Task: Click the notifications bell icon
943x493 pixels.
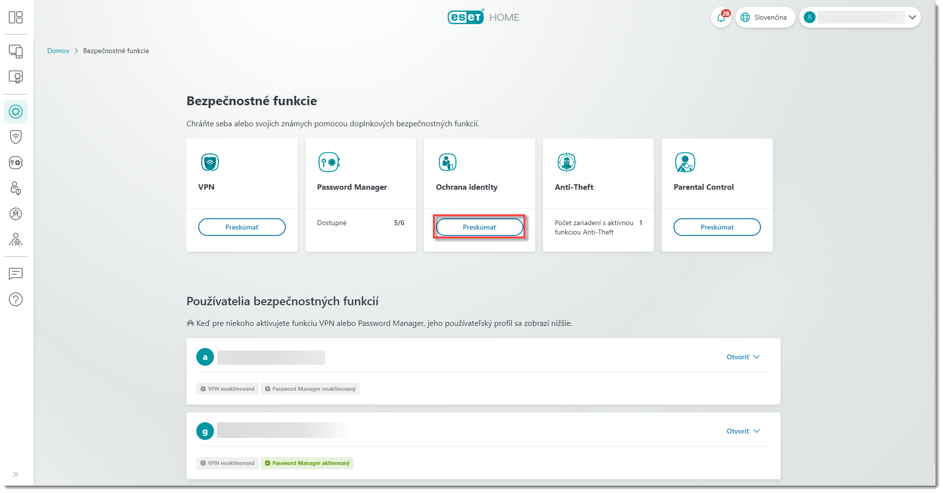Action: [721, 18]
